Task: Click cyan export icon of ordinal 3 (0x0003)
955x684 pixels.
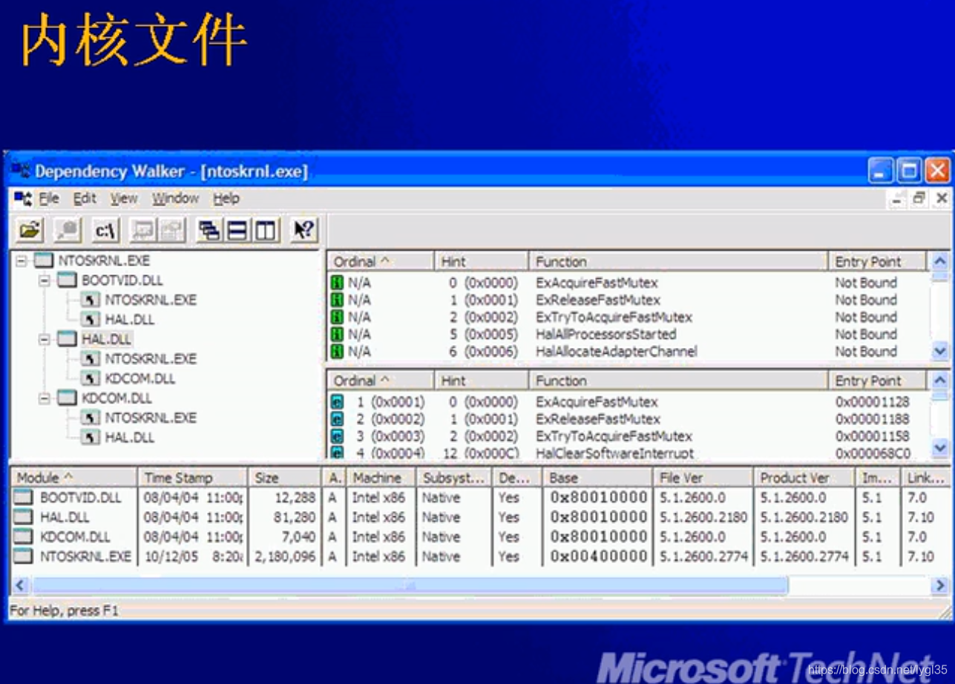Action: click(x=337, y=436)
